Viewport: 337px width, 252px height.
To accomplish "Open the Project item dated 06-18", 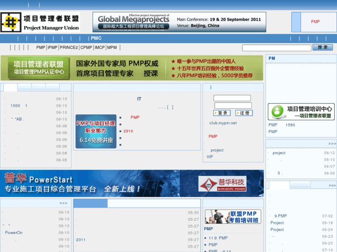I will pyautogui.click(x=277, y=222).
